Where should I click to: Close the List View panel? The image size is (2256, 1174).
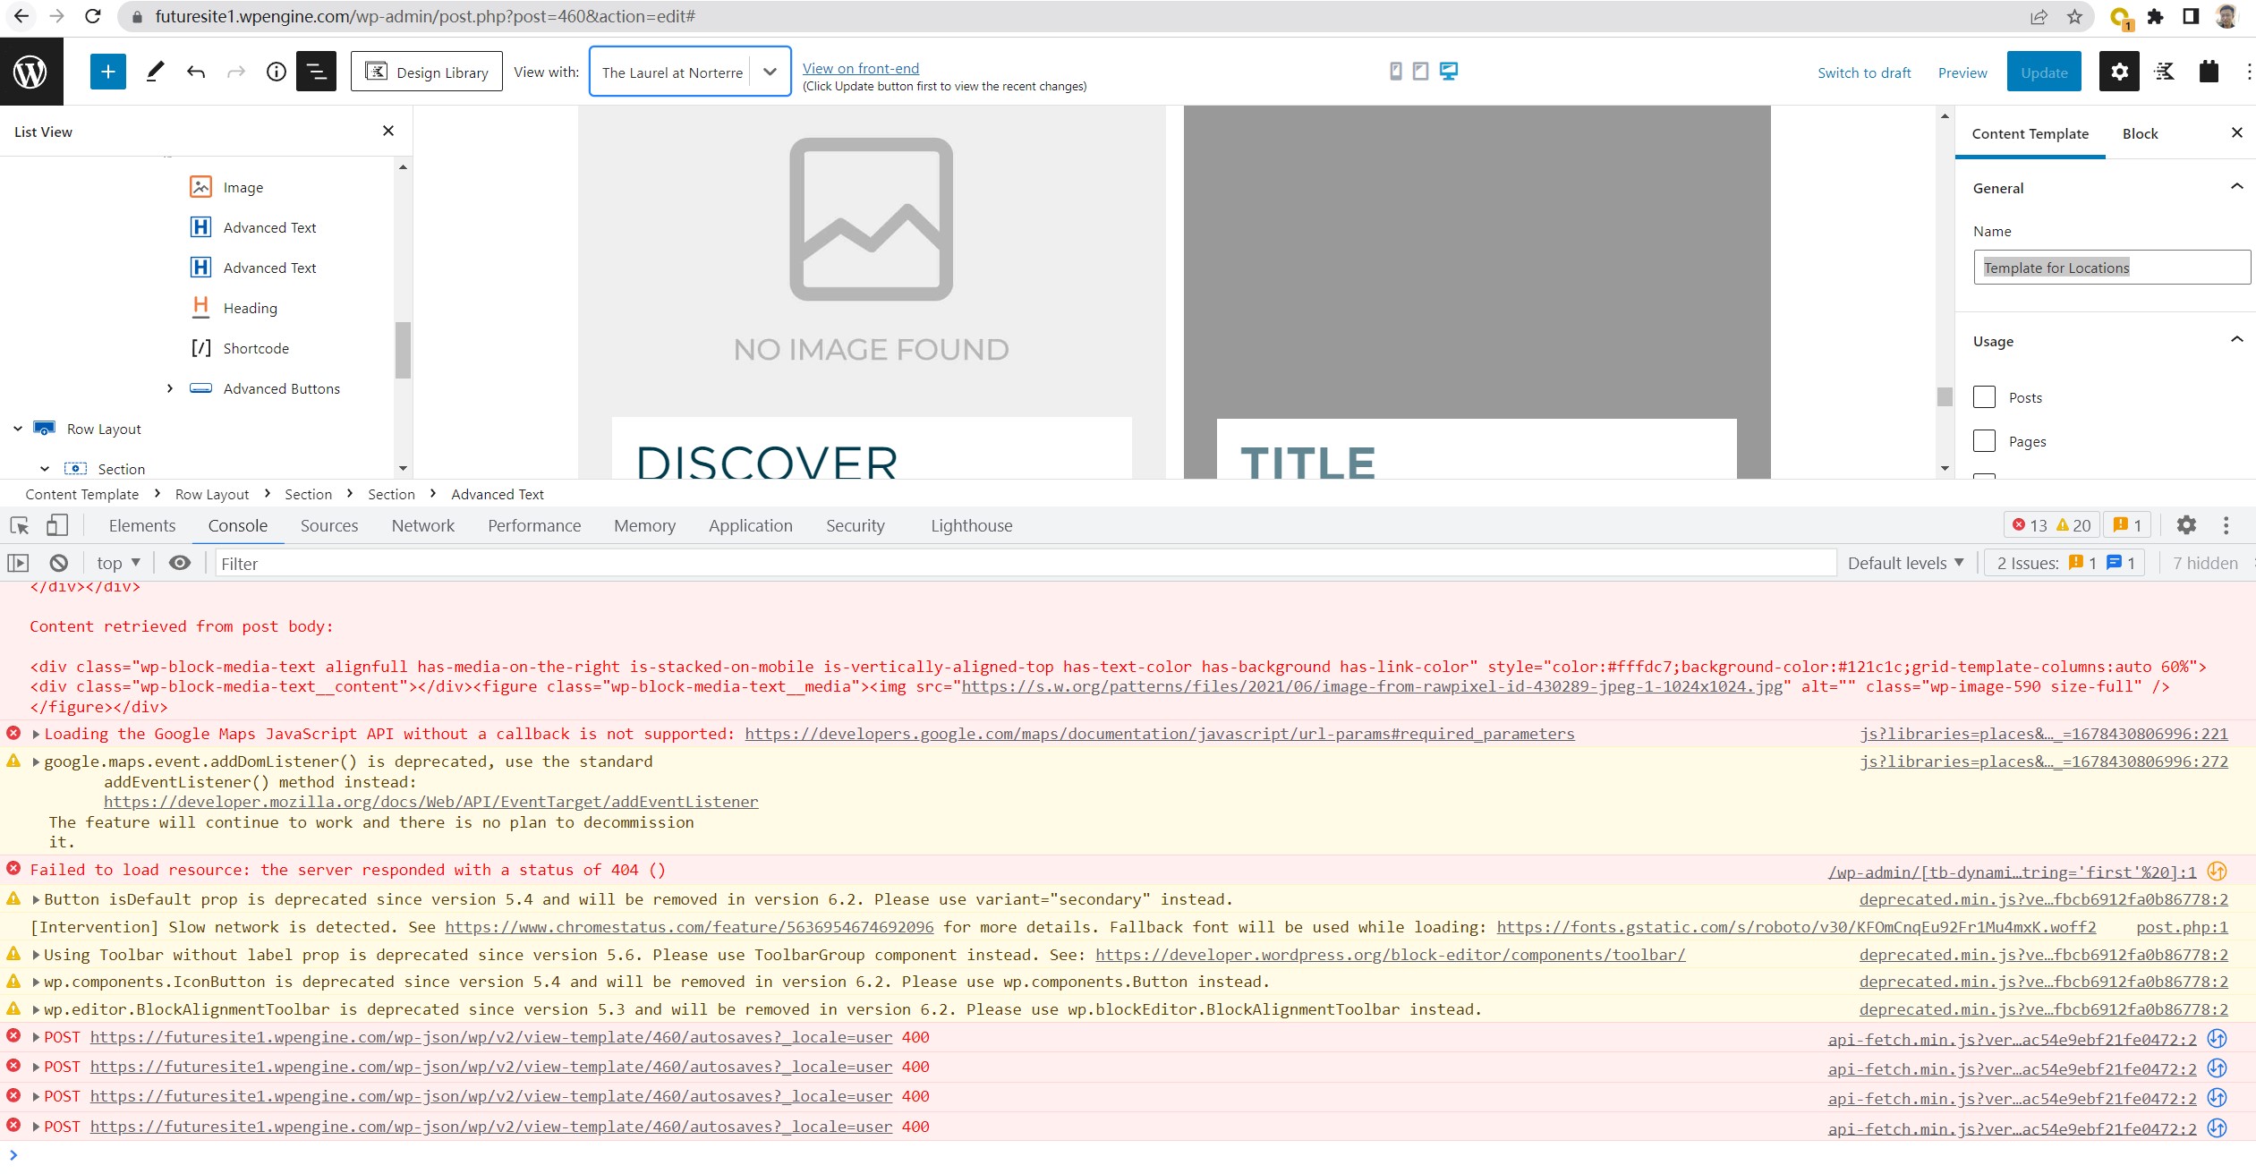point(388,131)
